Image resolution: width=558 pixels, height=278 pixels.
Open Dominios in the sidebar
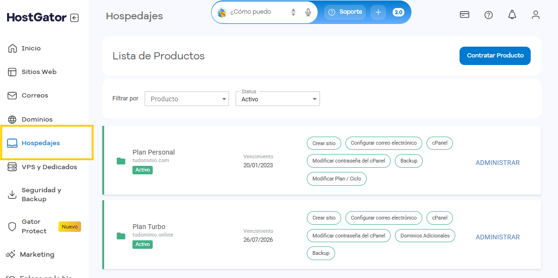(37, 119)
